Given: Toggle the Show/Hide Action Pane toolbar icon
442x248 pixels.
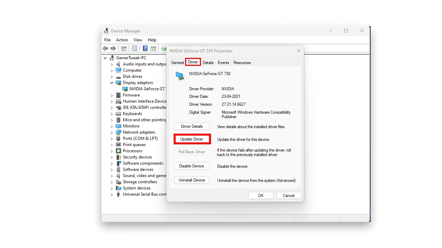Looking at the screenshot, I should coord(153,49).
